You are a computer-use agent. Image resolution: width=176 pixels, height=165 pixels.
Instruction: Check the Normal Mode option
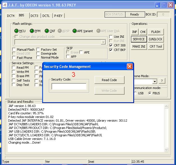[38, 57]
